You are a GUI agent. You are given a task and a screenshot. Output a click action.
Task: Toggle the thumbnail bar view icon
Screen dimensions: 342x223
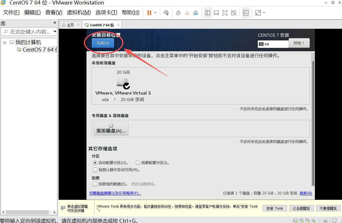pyautogui.click(x=216, y=13)
